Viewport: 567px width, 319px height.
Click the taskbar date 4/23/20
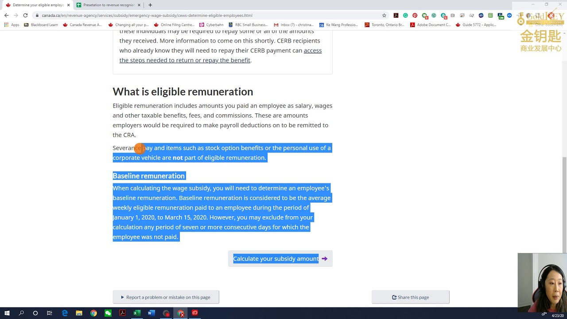(x=557, y=315)
